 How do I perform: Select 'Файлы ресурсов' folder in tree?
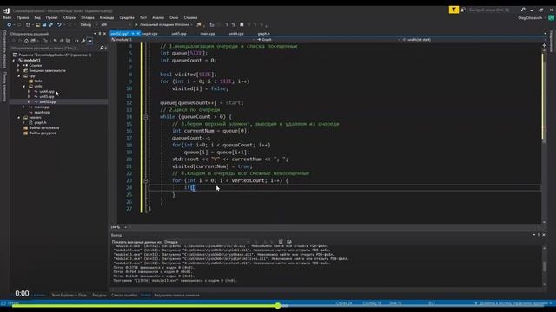43,133
